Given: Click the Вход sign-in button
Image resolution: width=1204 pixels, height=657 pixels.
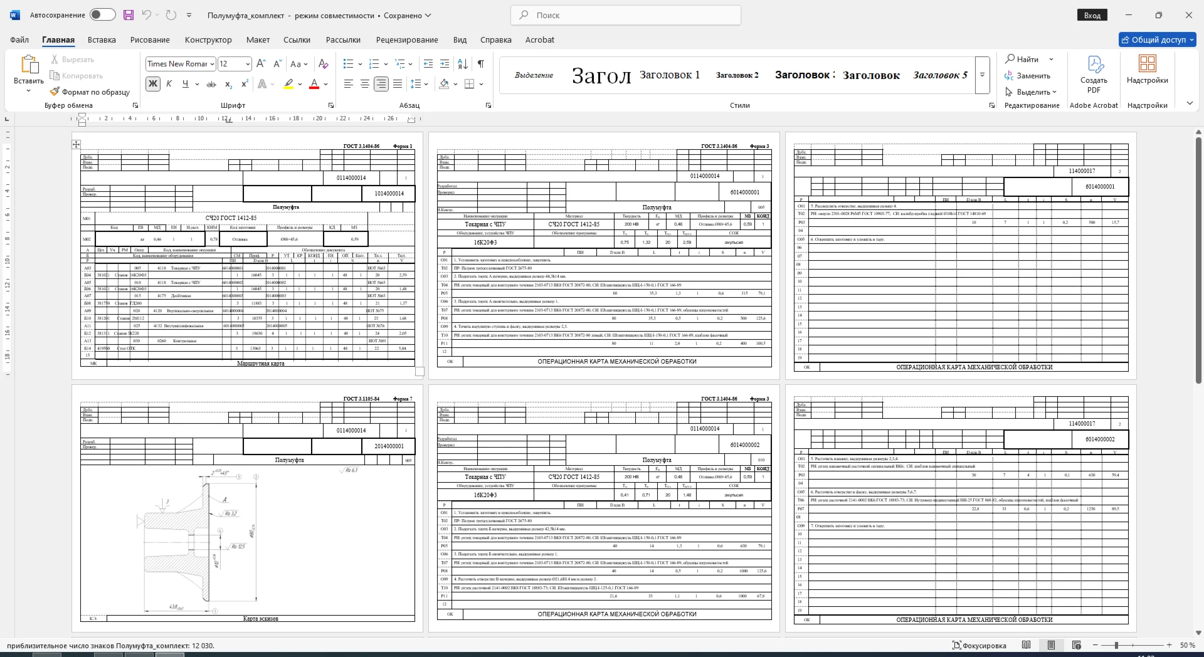Looking at the screenshot, I should pyautogui.click(x=1092, y=15).
